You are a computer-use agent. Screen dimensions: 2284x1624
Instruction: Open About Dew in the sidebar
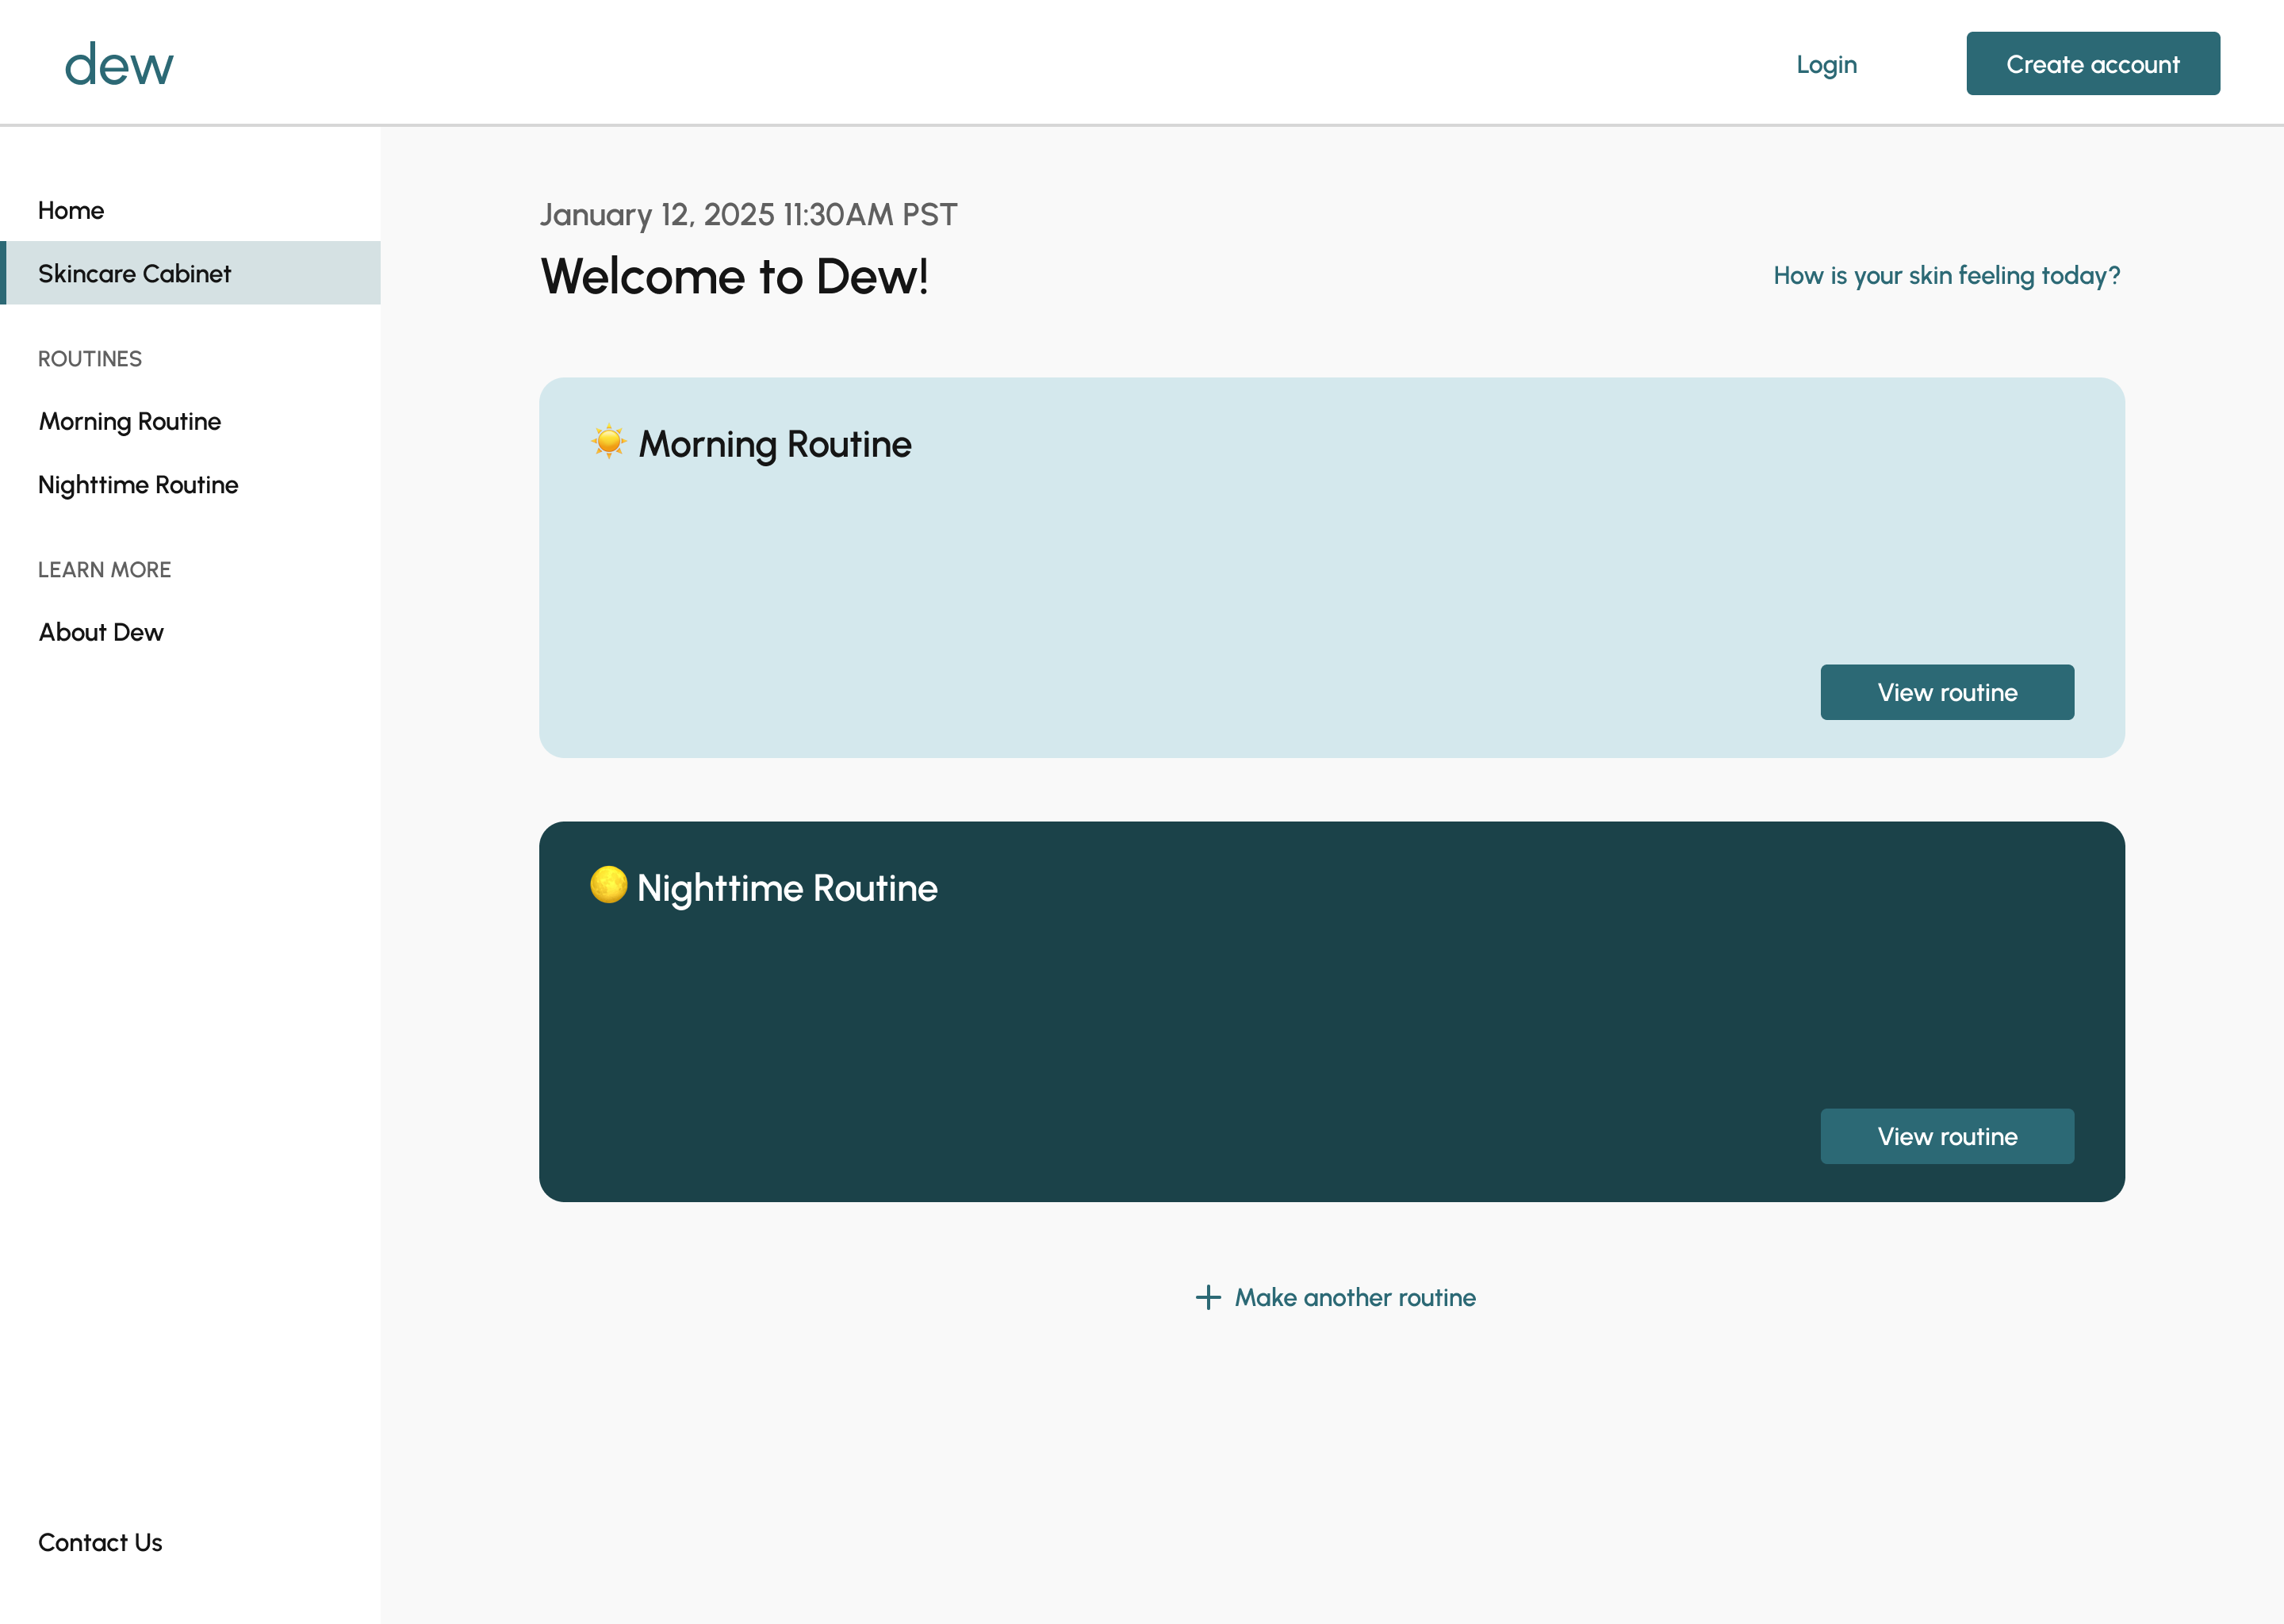coord(101,632)
